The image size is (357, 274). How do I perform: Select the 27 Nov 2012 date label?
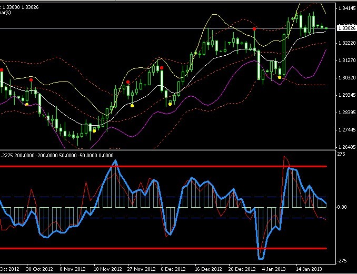(x=141, y=269)
